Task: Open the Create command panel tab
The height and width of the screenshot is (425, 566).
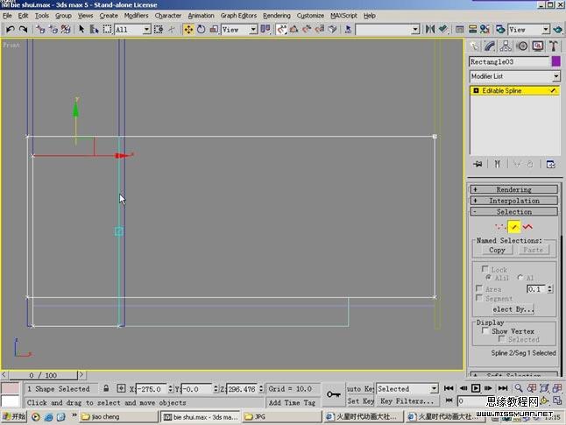Action: [475, 46]
